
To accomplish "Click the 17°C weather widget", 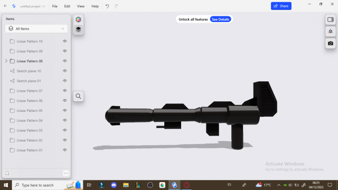I will (264, 185).
